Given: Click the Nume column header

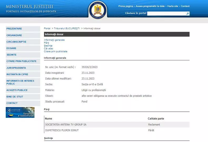Looking at the screenshot, I should (x=48, y=119).
